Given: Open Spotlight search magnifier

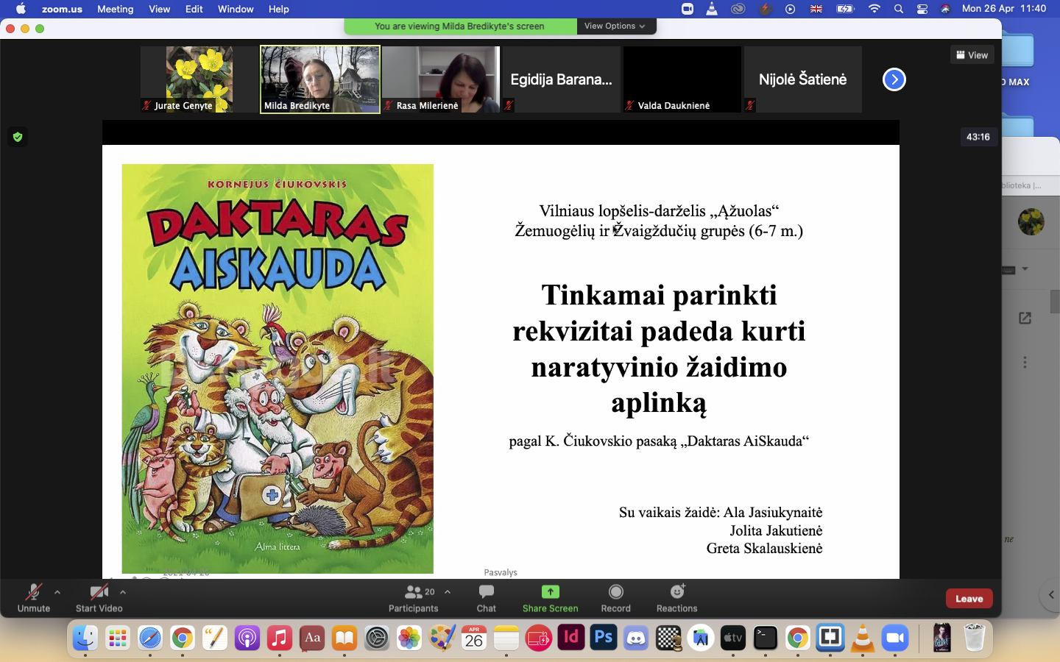Looking at the screenshot, I should coord(899,9).
